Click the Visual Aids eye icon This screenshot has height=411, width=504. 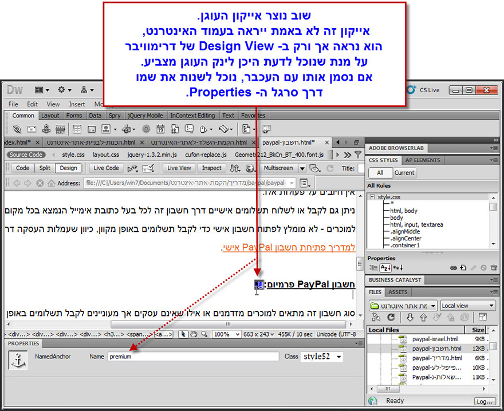tap(314, 168)
